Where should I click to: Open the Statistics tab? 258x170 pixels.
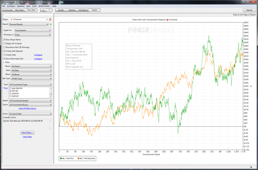pos(72,10)
